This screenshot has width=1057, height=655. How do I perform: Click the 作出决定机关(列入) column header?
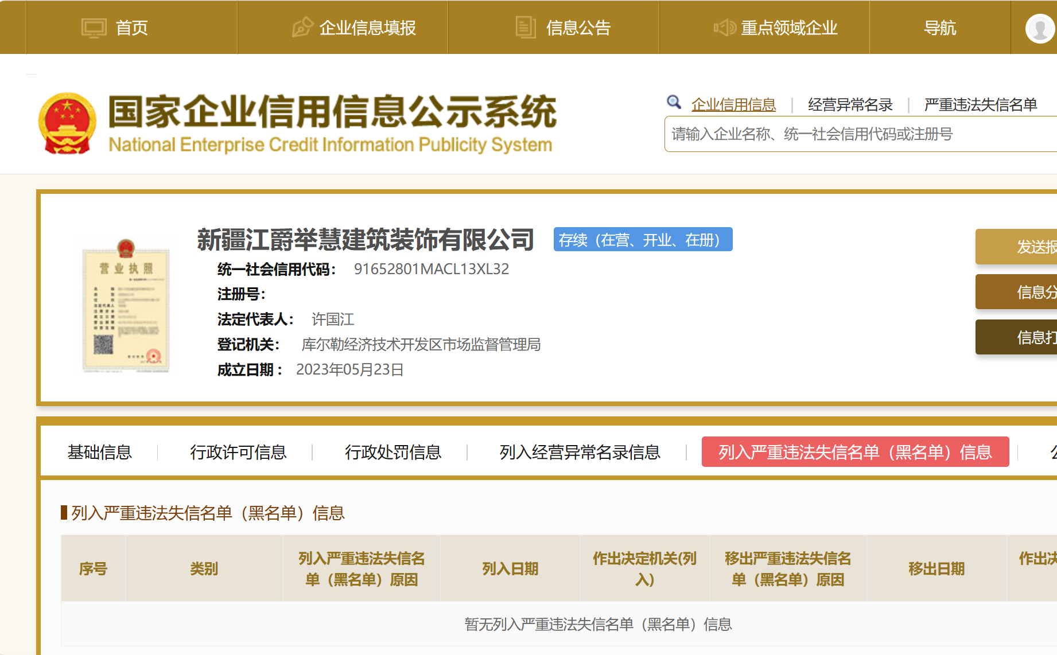tap(645, 568)
